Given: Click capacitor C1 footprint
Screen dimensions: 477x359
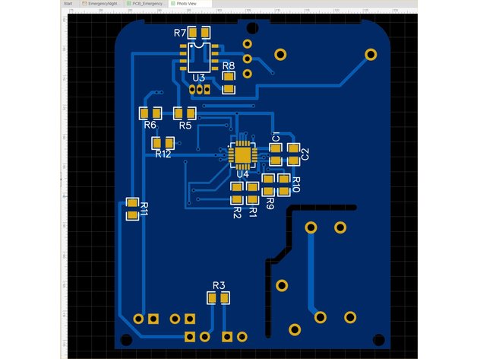Looking at the screenshot, I should [276, 154].
